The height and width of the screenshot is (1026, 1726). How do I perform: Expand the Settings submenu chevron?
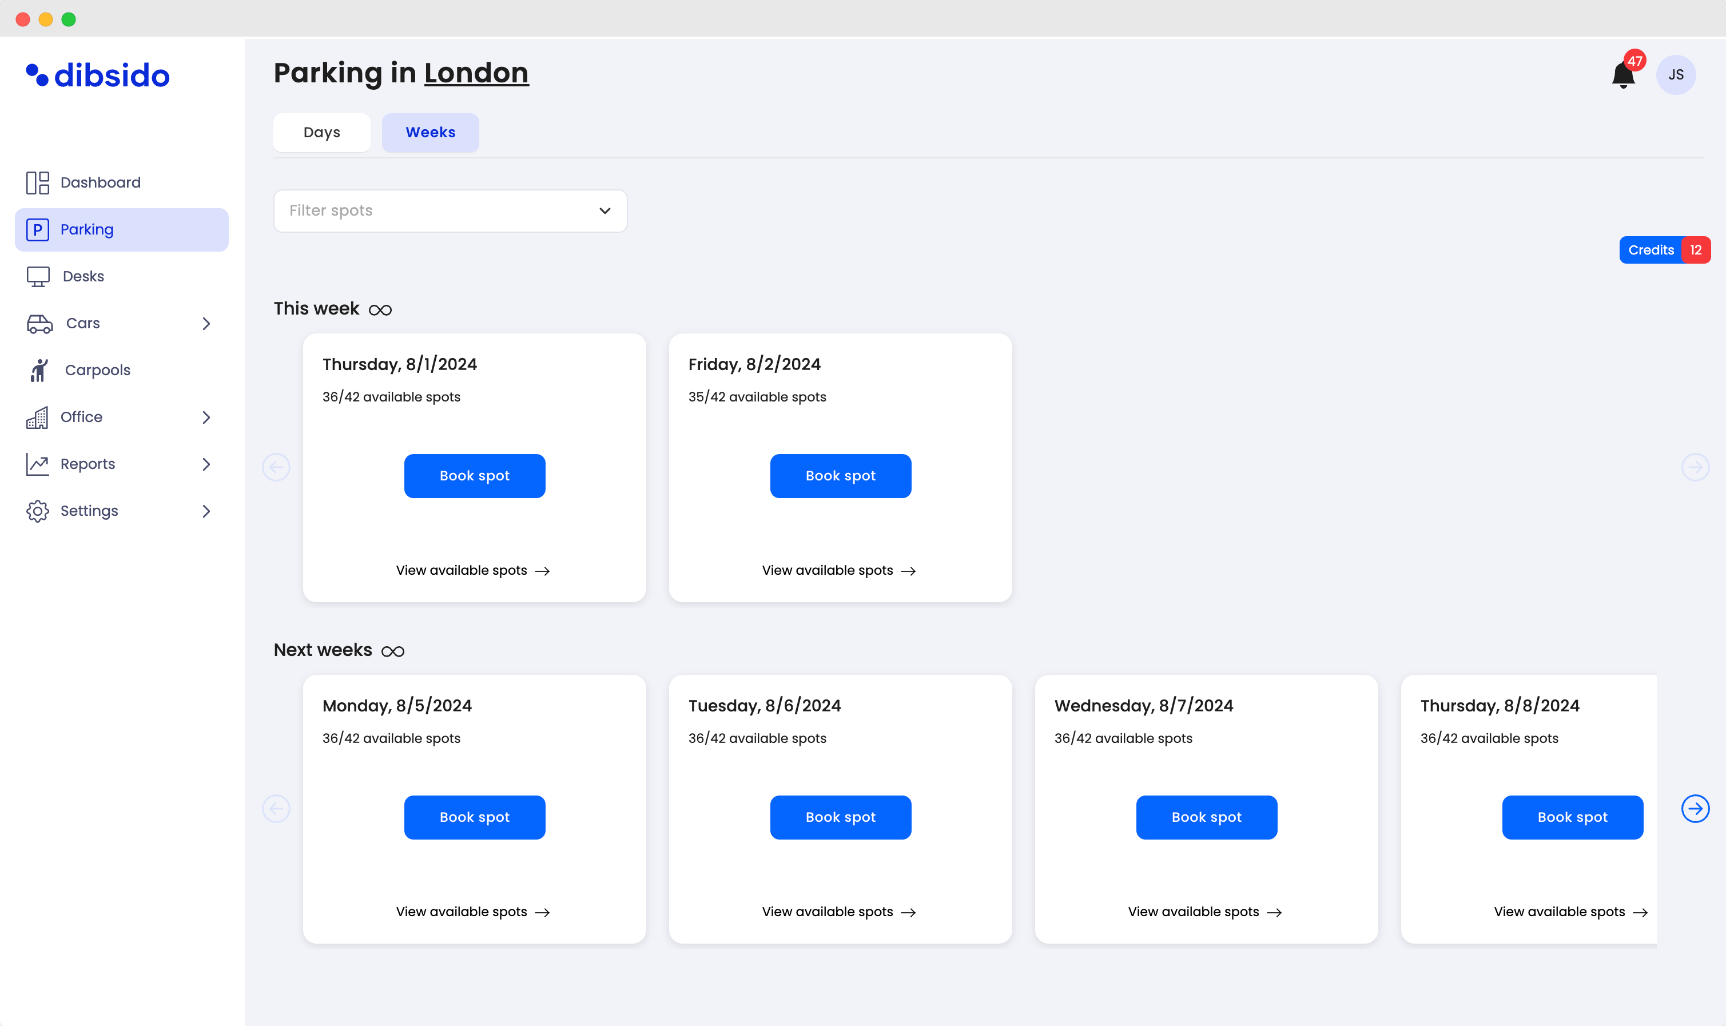(206, 511)
